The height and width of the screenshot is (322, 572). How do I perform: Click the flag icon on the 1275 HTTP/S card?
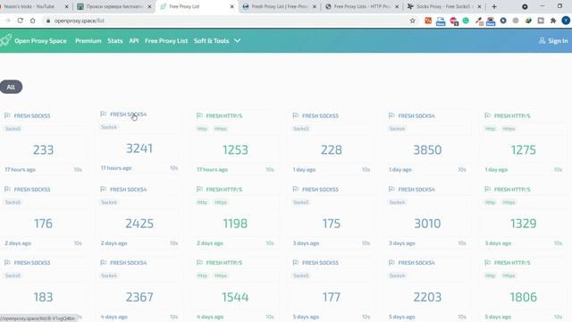tap(487, 115)
